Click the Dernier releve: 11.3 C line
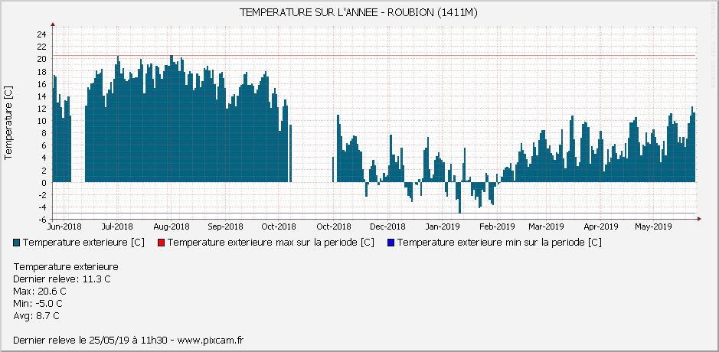Image resolution: width=719 pixels, height=352 pixels. tap(62, 279)
